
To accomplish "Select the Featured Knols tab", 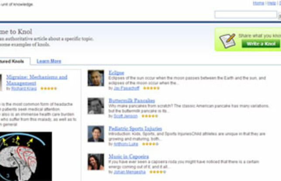I will click(x=12, y=61).
